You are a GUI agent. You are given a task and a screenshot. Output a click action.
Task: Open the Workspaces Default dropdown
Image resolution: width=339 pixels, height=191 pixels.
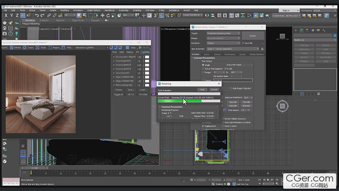tap(324, 10)
